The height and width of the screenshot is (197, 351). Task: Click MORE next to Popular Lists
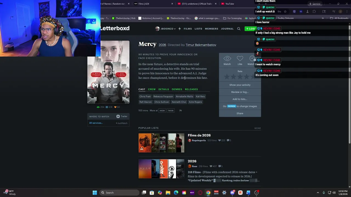(257, 128)
